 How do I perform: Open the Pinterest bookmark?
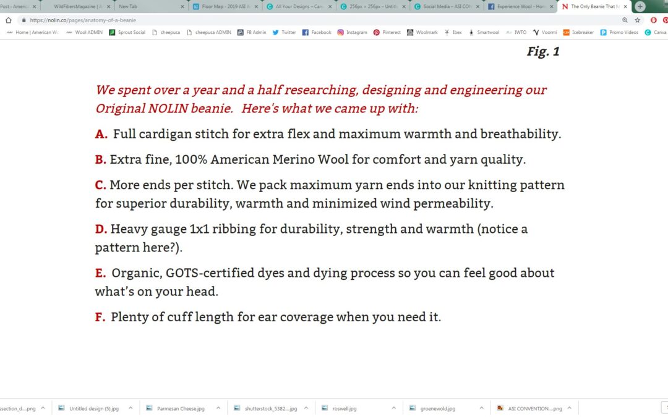[x=387, y=32]
